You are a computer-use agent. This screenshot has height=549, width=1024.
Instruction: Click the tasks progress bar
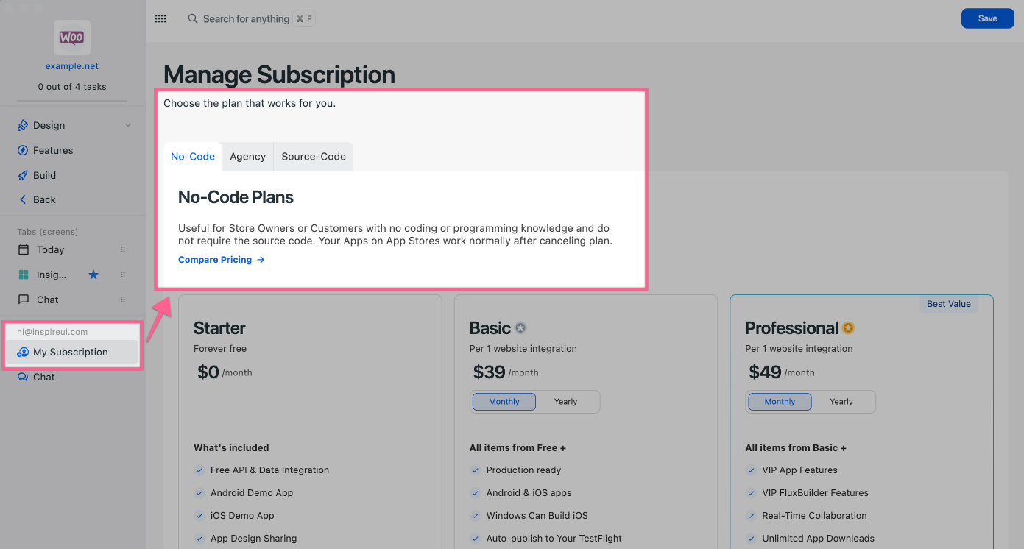72,101
